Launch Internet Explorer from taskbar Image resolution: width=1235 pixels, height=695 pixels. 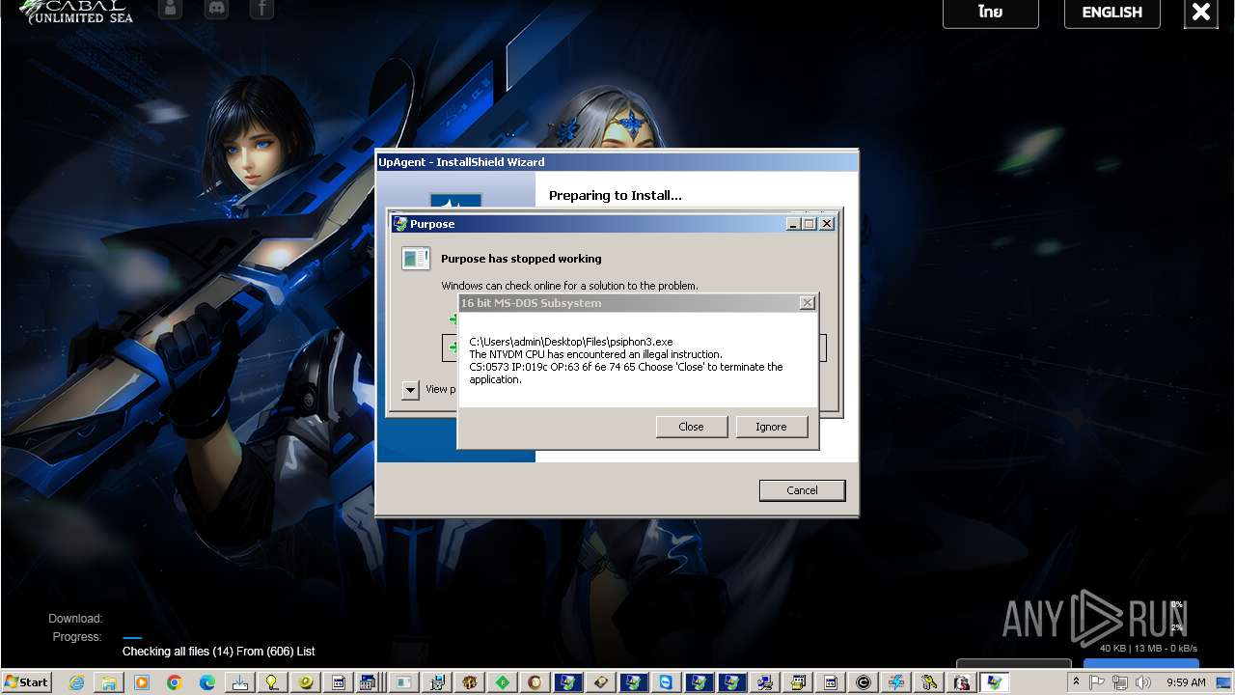pyautogui.click(x=76, y=682)
